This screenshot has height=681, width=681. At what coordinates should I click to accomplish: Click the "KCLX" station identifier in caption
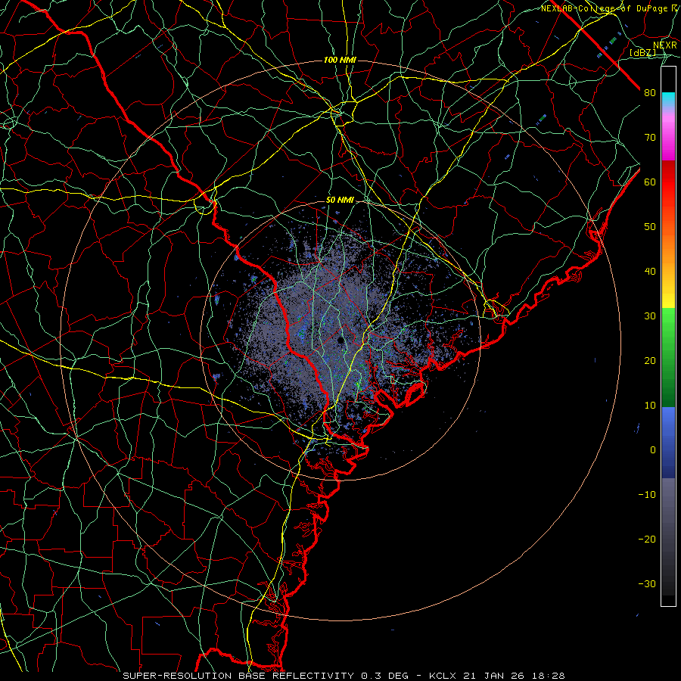click(444, 676)
